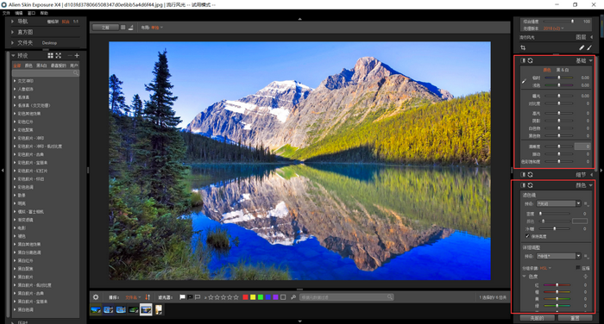
Task: Filter by the red color label swatch
Action: [x=245, y=297]
